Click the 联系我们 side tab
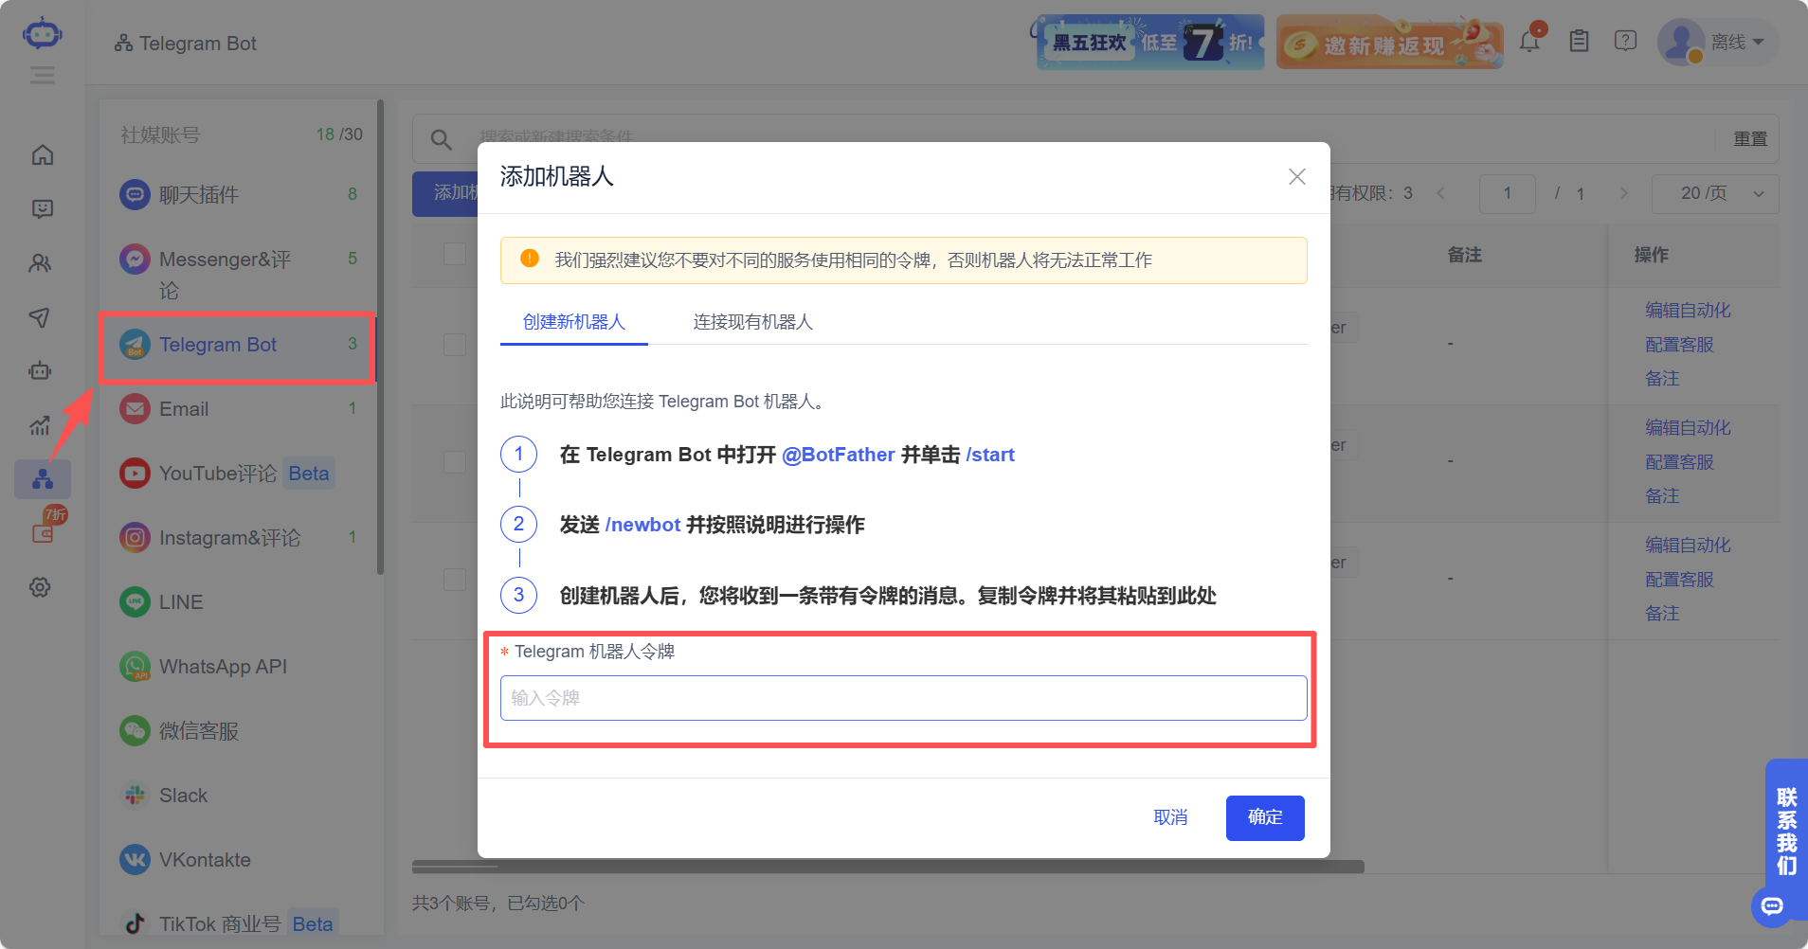Image resolution: width=1808 pixels, height=949 pixels. [1786, 831]
